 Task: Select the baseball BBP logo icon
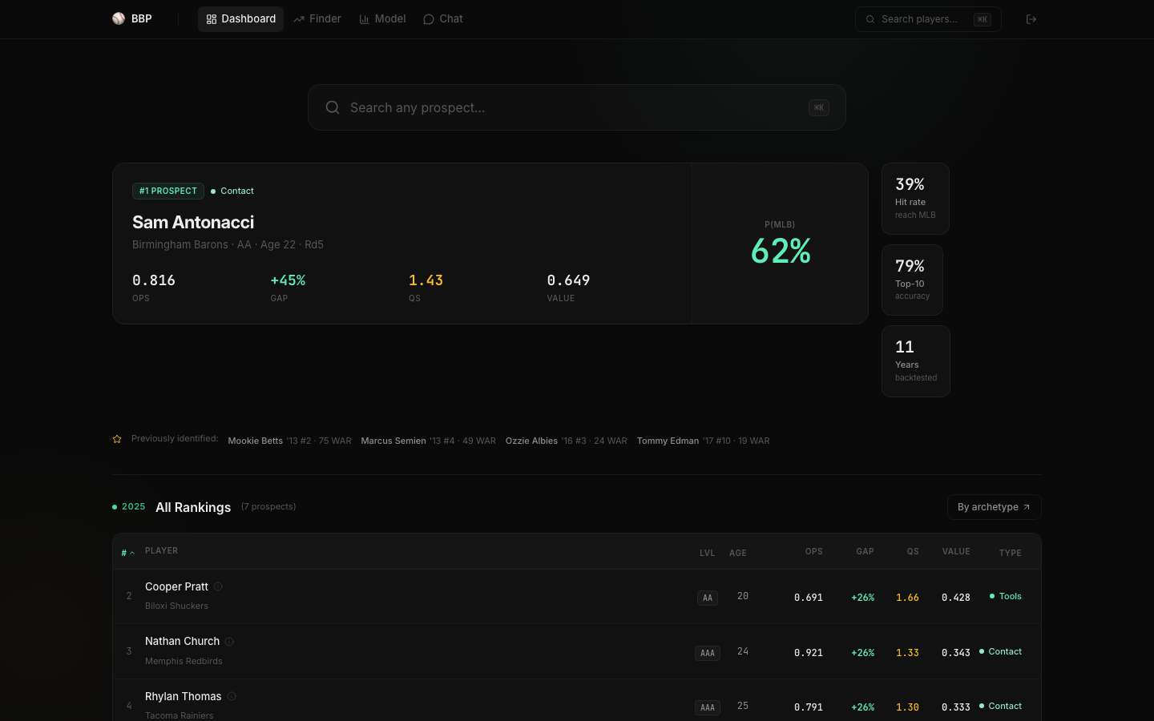pos(119,18)
